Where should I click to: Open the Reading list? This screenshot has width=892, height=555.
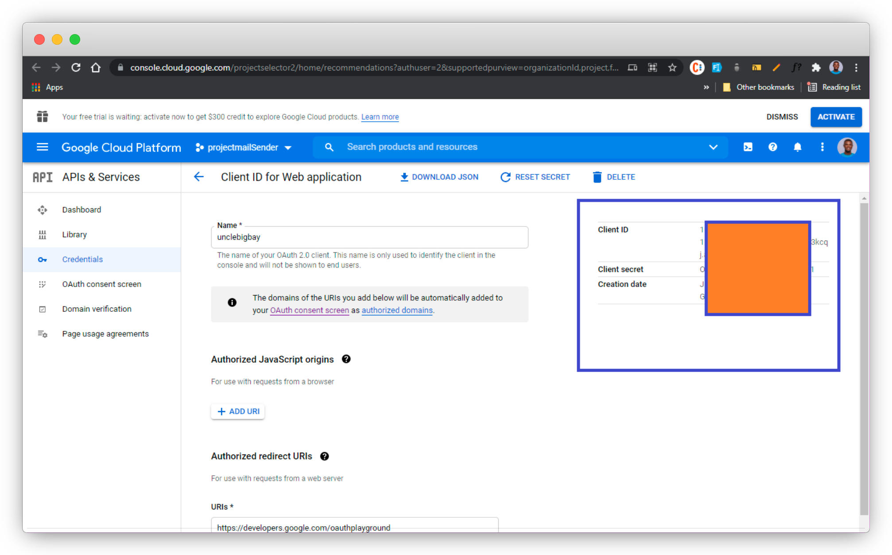(834, 87)
